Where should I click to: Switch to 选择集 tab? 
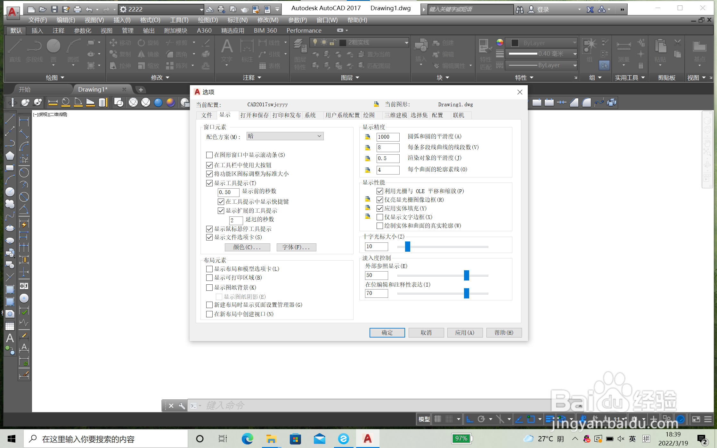click(x=419, y=115)
